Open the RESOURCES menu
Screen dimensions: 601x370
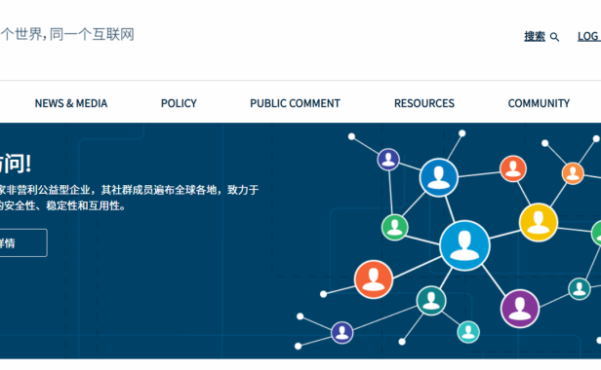[424, 103]
